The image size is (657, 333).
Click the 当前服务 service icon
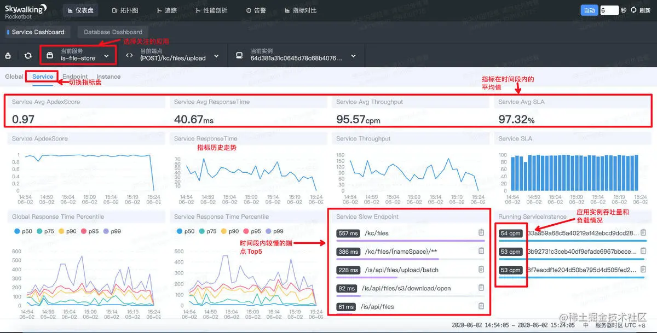pyautogui.click(x=50, y=56)
